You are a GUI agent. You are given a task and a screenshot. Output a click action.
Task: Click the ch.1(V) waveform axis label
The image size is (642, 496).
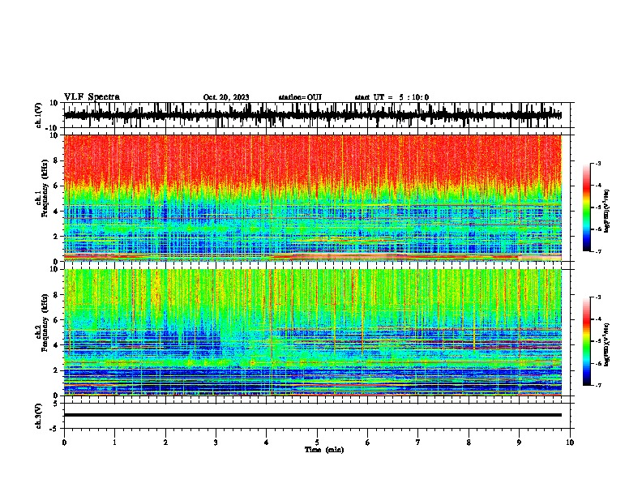[39, 115]
